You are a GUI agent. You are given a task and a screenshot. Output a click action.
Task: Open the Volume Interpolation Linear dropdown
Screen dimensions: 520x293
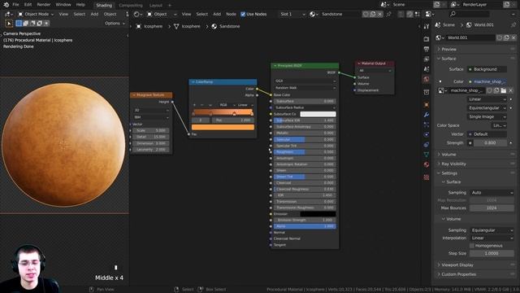[492, 238]
